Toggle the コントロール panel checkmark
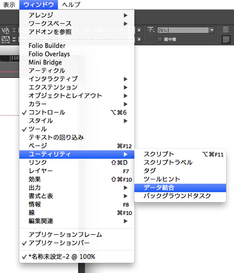Image resolution: width=234 pixels, height=273 pixels. 77,112
